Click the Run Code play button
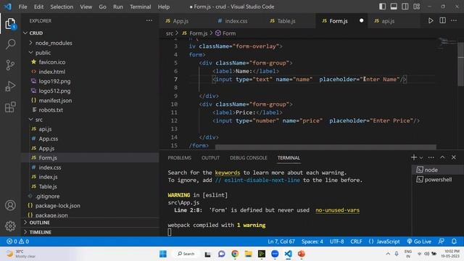This screenshot has width=464, height=261. [x=431, y=21]
